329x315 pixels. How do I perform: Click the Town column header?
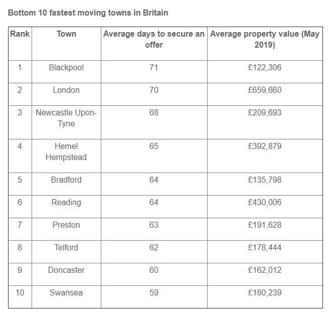pos(66,34)
